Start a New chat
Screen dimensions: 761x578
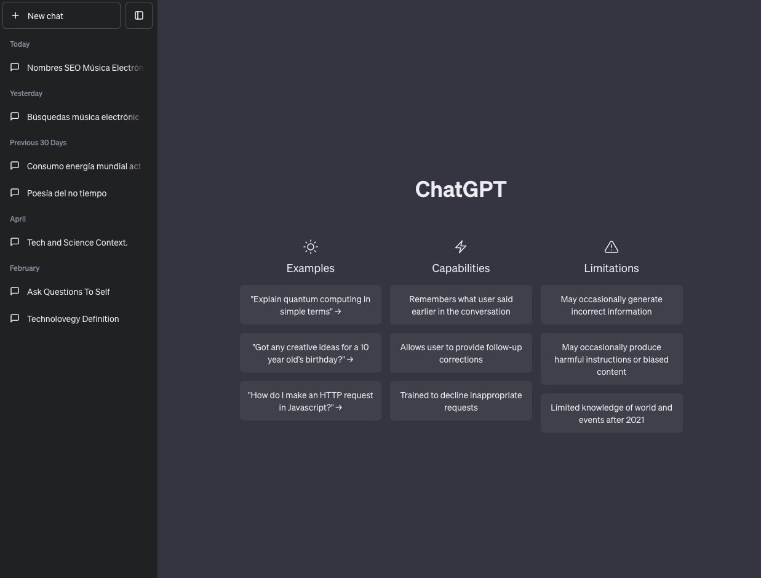[x=62, y=16]
